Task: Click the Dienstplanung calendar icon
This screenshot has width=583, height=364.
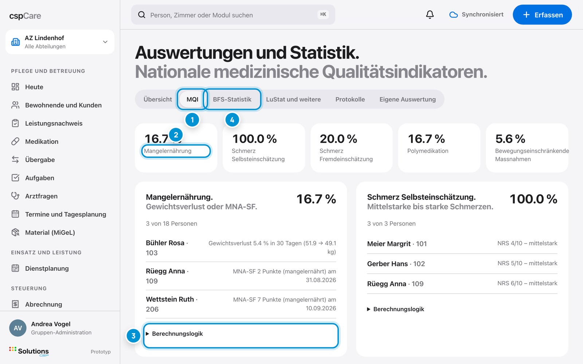Action: pyautogui.click(x=15, y=268)
